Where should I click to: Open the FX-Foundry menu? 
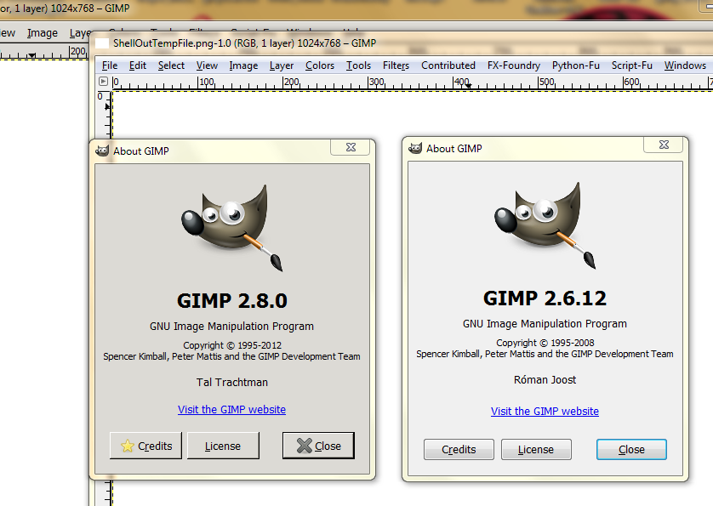[513, 65]
